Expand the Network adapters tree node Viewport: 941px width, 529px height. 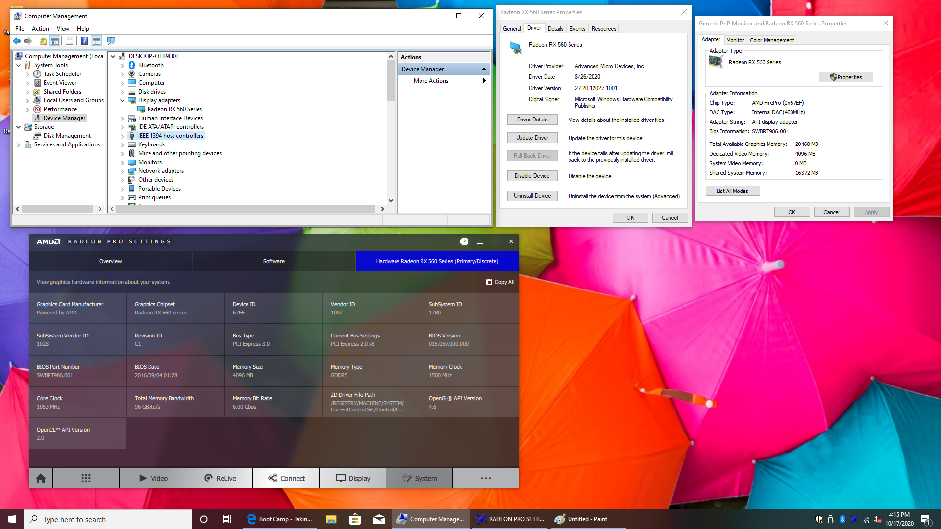(122, 171)
